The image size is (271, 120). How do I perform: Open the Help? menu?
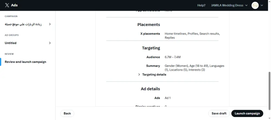(201, 5)
